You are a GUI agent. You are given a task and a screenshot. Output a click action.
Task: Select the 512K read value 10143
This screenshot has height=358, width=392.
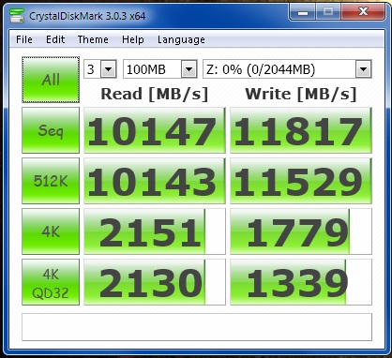155,181
